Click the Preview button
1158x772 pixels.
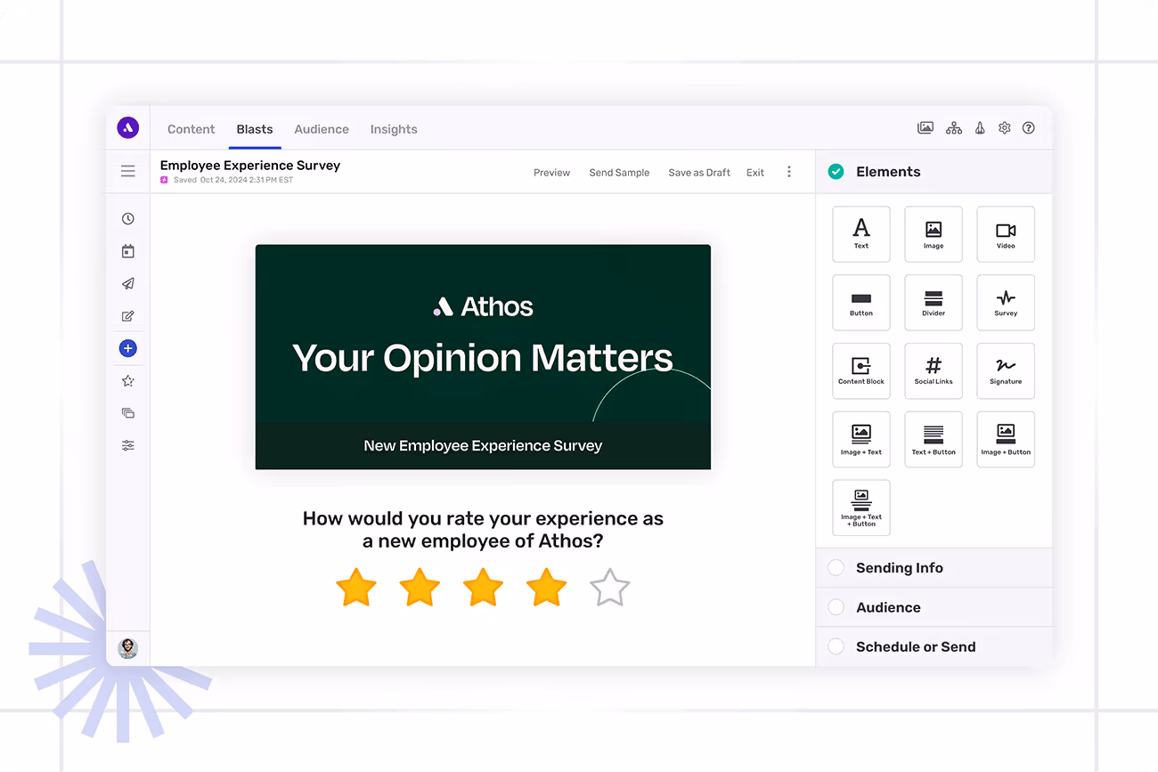pyautogui.click(x=552, y=173)
